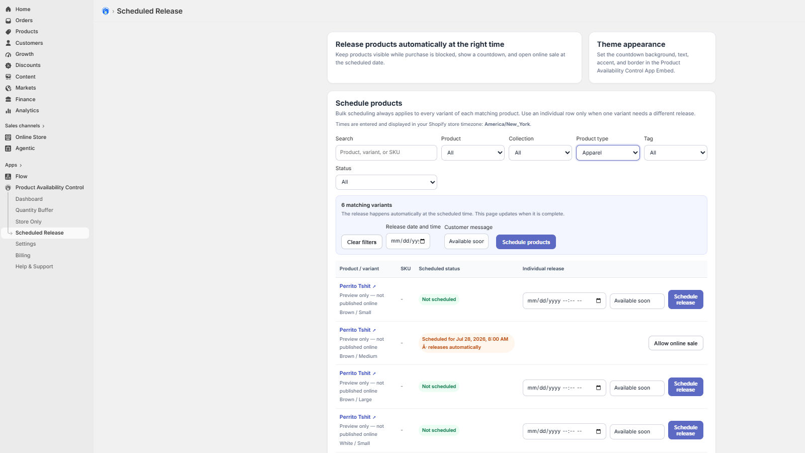This screenshot has height=453, width=805.
Task: Click the Discounts badge icon
Action: pos(8,65)
